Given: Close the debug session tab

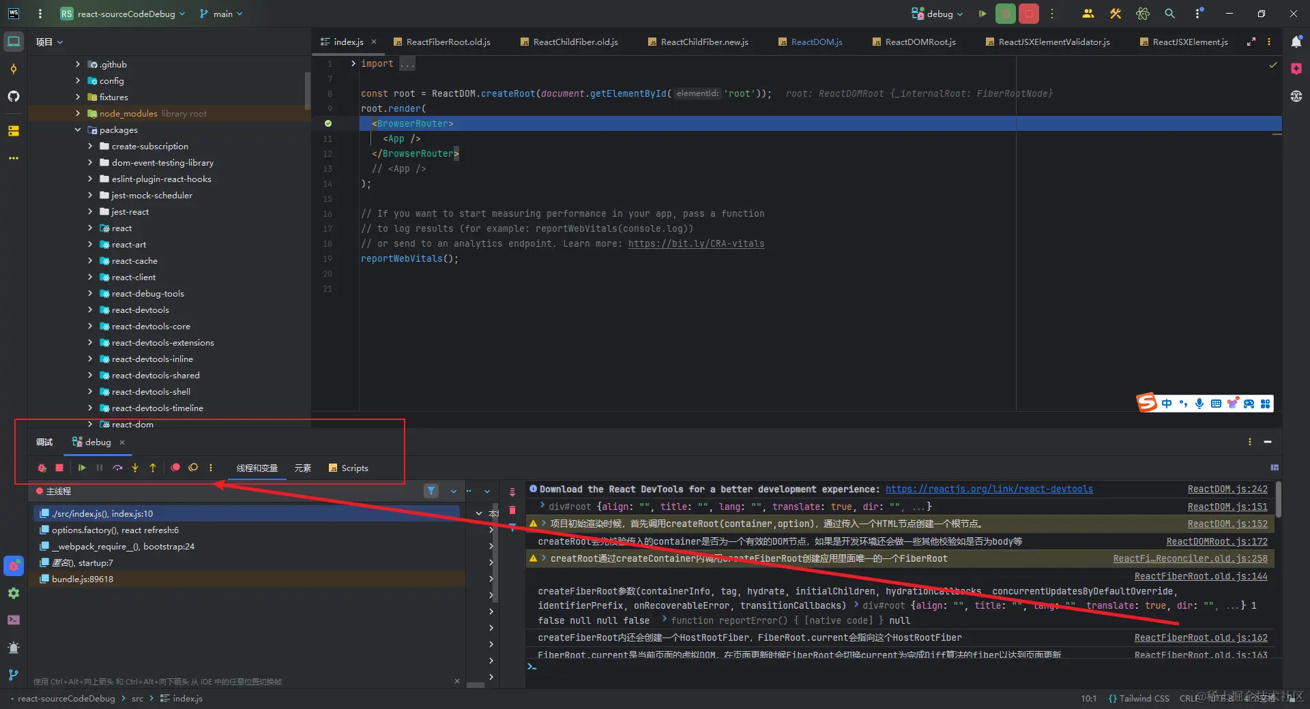Looking at the screenshot, I should [x=122, y=442].
